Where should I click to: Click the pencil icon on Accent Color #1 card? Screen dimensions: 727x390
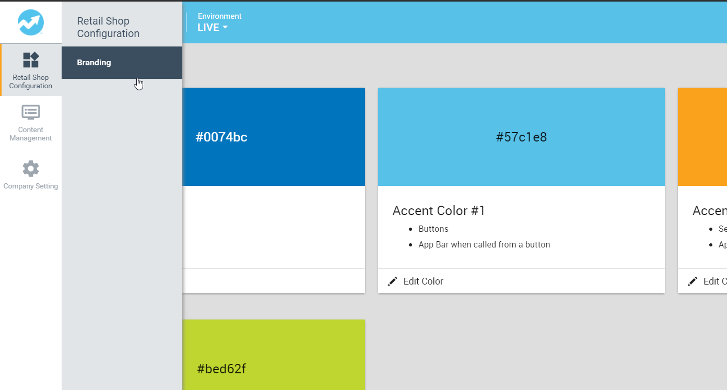click(392, 281)
